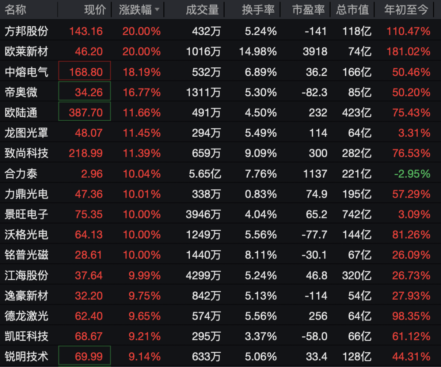This screenshot has width=441, height=367.
Task: Select 欧莱新材 in the stock list
Action: (27, 51)
